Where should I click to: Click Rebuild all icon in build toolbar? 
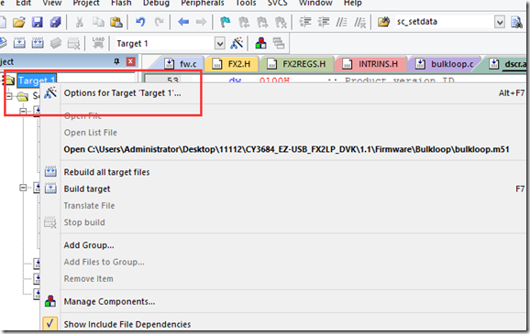(38, 43)
